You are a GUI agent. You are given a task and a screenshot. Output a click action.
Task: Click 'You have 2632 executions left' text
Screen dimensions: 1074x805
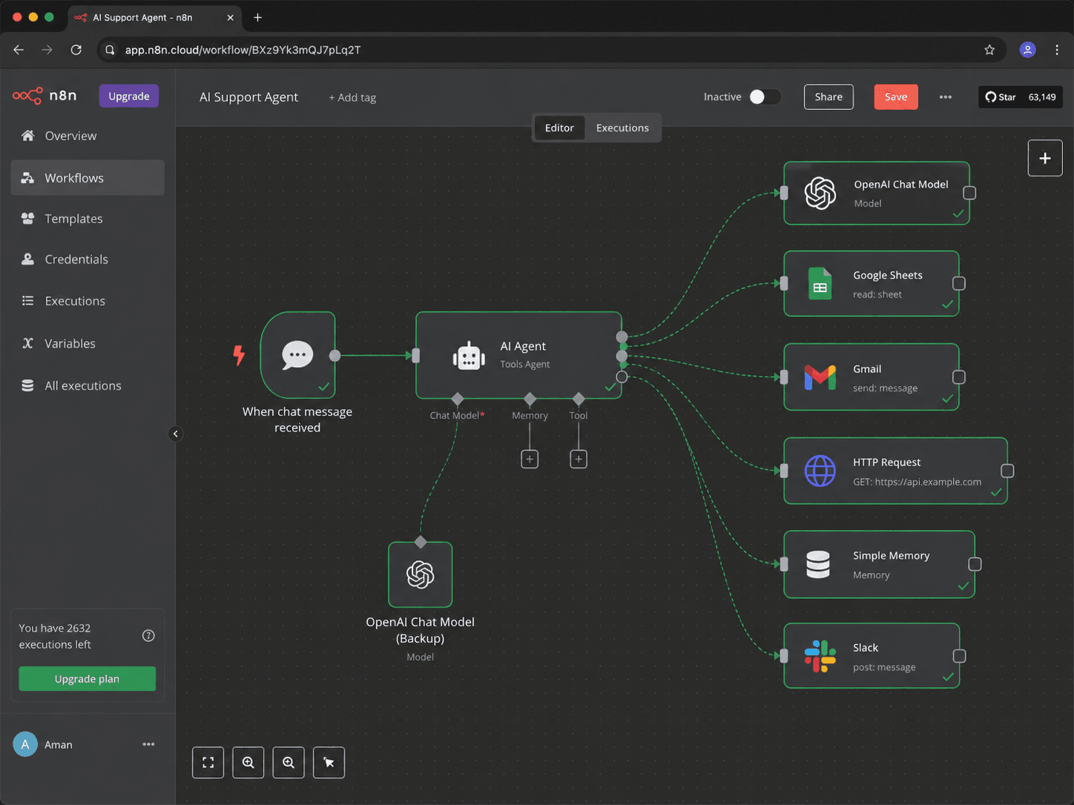[x=55, y=636]
